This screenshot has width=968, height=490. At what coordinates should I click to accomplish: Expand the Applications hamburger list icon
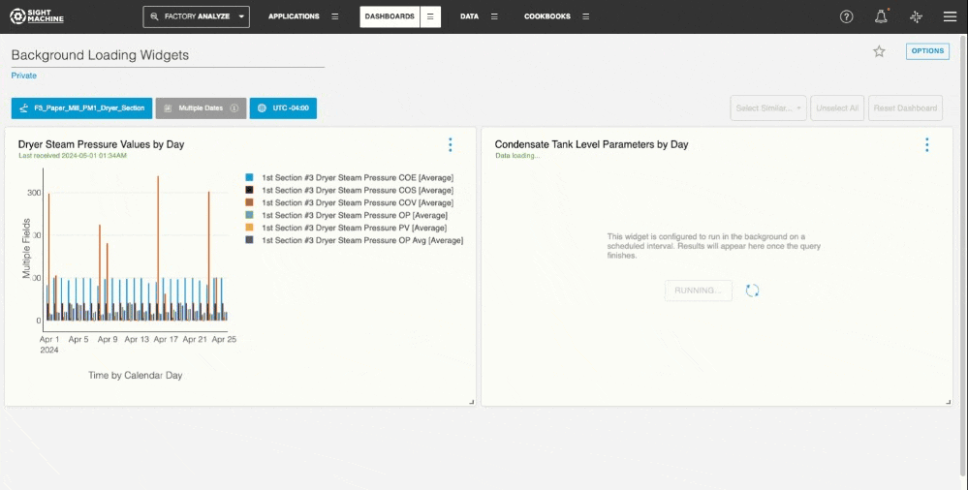[335, 16]
